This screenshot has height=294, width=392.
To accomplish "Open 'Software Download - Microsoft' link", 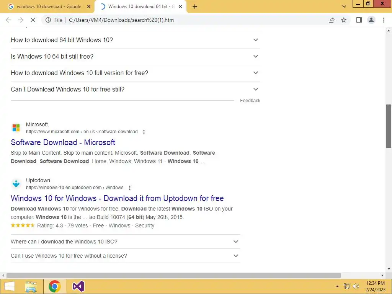I will click(63, 142).
